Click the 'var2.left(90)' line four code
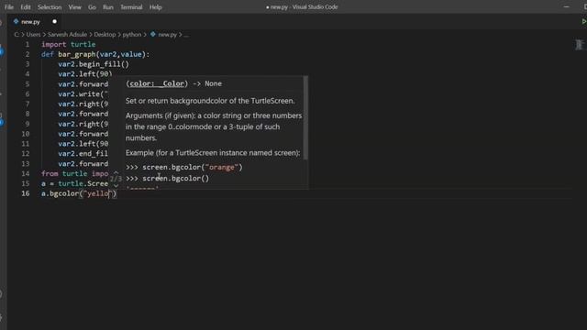Viewport: 587px width, 330px height. 85,74
